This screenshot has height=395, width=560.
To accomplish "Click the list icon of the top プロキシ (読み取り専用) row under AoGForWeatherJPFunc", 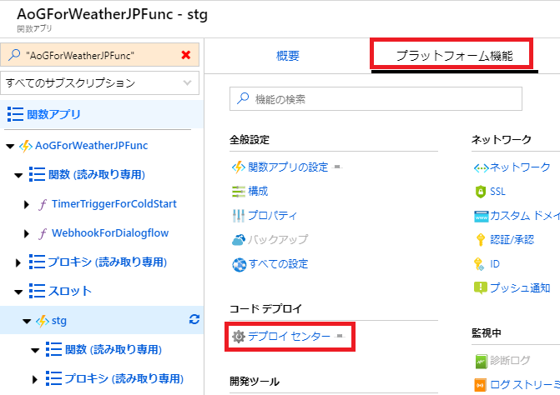I will 37,262.
